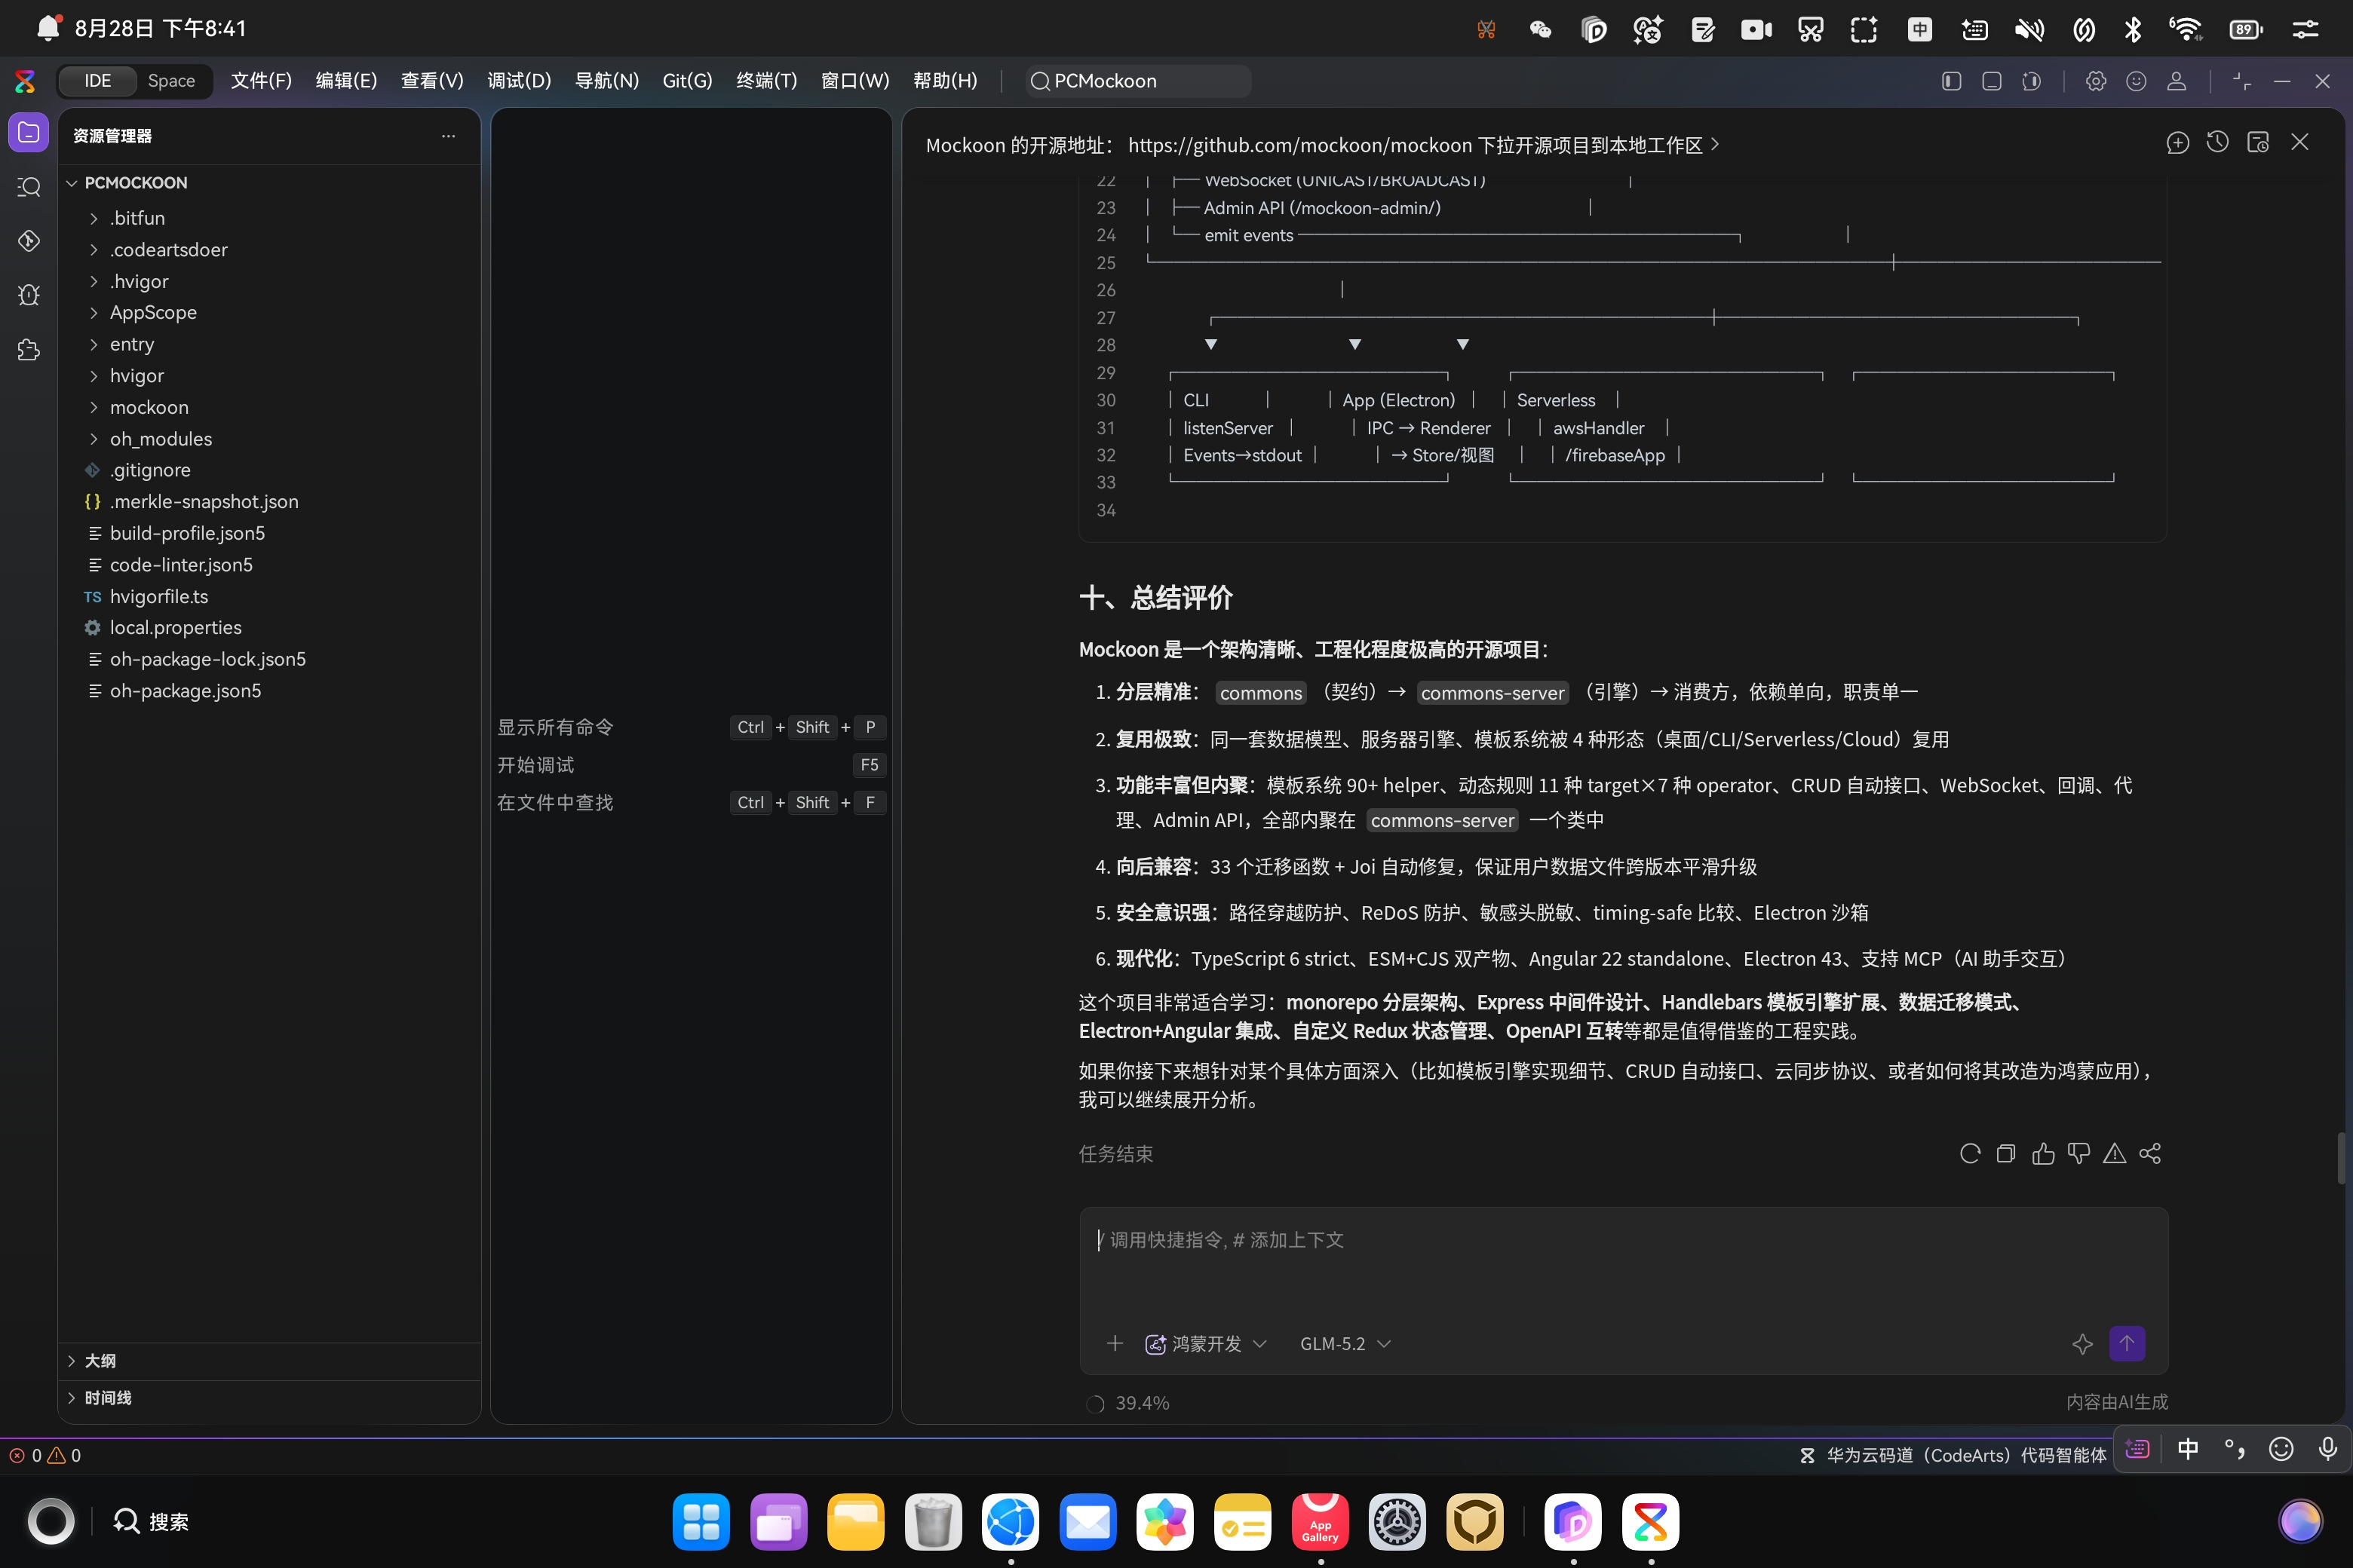Regenerate the AI response
2353x1568 pixels.
pyautogui.click(x=1970, y=1154)
